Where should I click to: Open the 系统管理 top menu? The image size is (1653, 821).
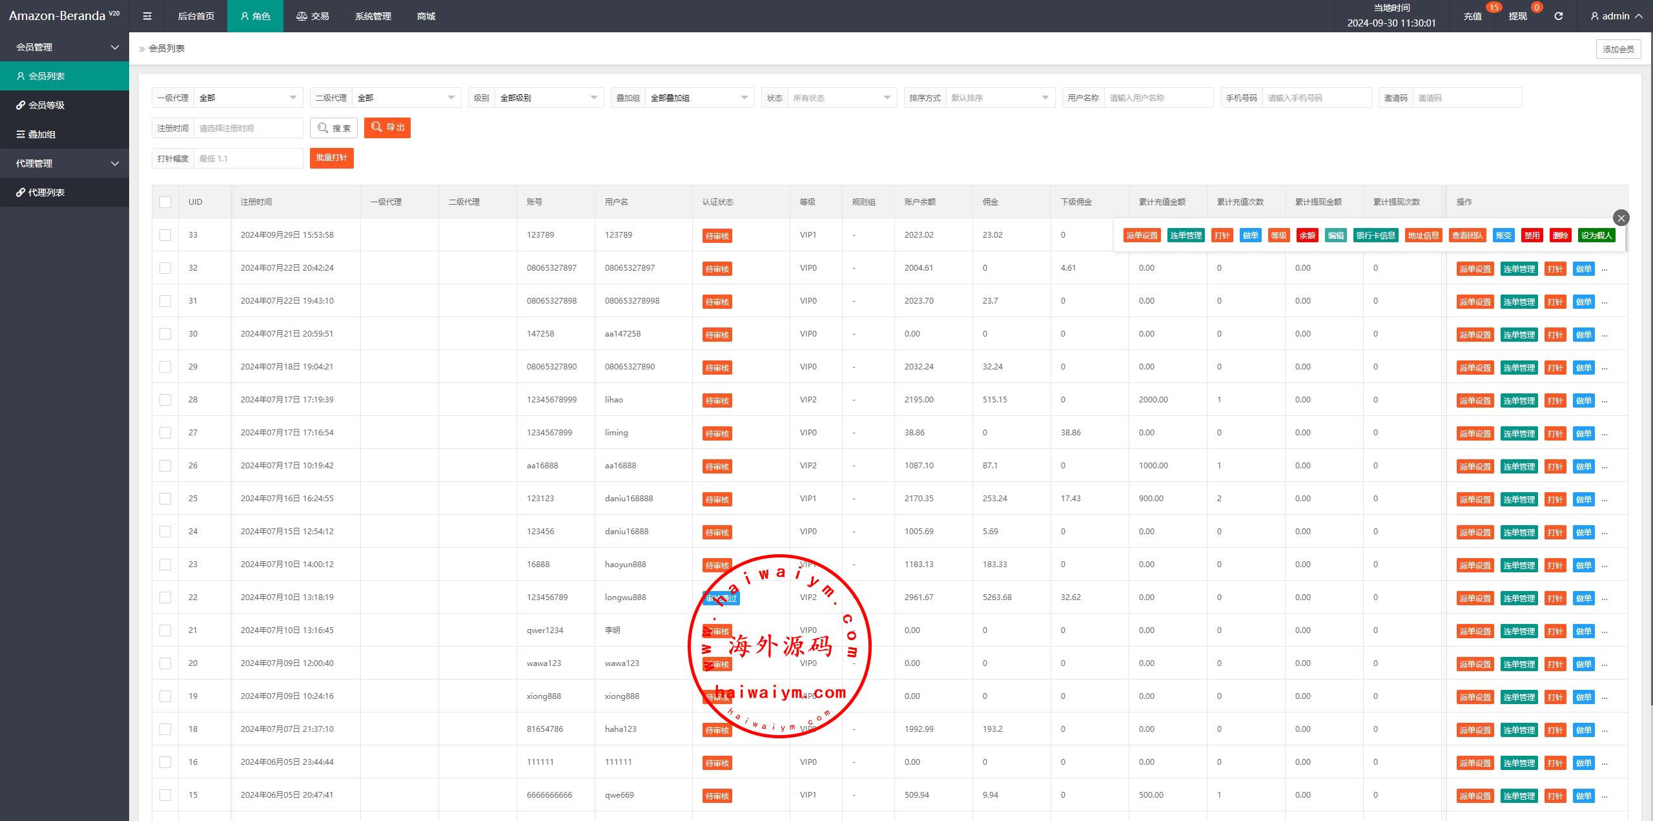(373, 16)
